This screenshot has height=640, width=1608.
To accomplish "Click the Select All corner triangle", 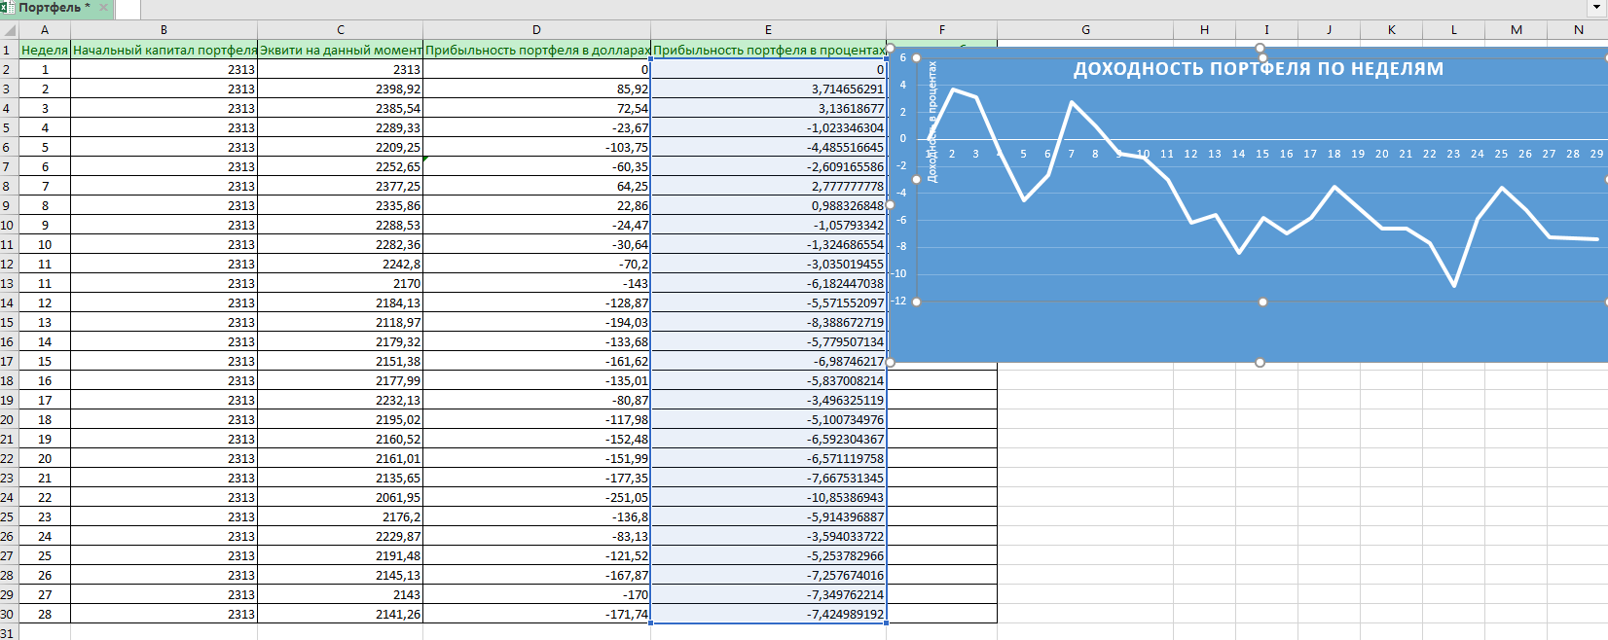I will click(10, 30).
